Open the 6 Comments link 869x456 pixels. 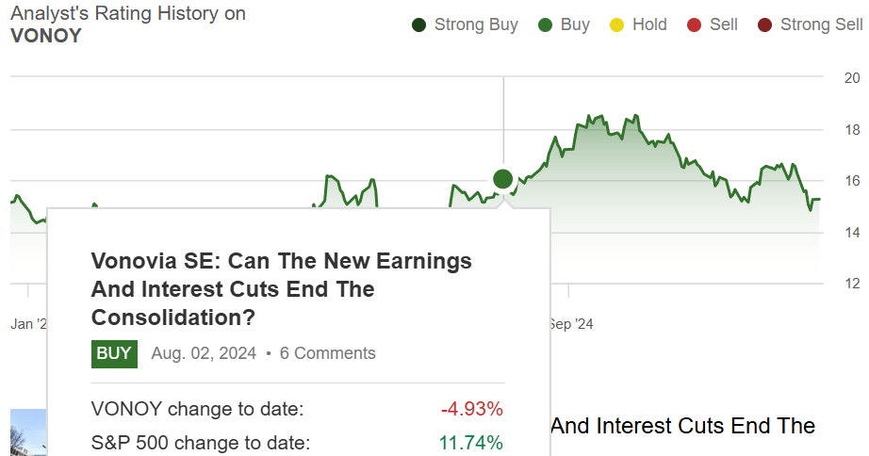coord(327,353)
